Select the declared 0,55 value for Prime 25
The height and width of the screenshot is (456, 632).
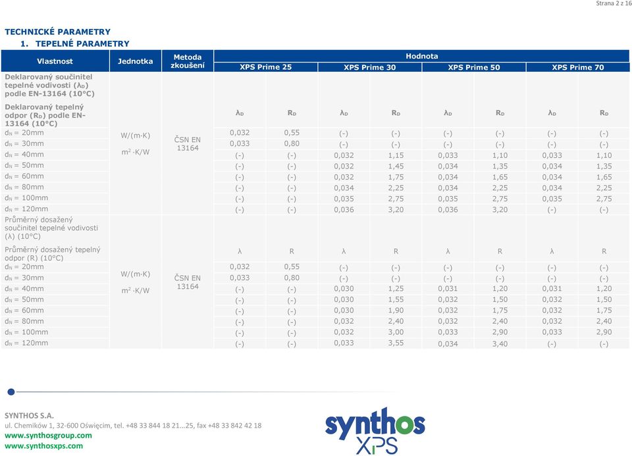click(x=292, y=133)
